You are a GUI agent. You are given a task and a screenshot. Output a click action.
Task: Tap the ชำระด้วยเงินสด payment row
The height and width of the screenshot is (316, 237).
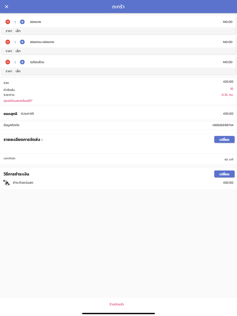(23, 183)
